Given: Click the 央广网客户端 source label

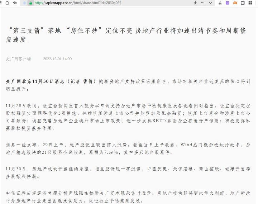Looking at the screenshot, I should click(18, 59).
